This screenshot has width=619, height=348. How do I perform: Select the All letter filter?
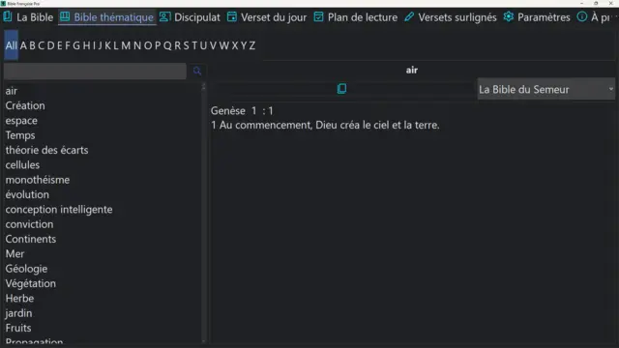(x=11, y=45)
